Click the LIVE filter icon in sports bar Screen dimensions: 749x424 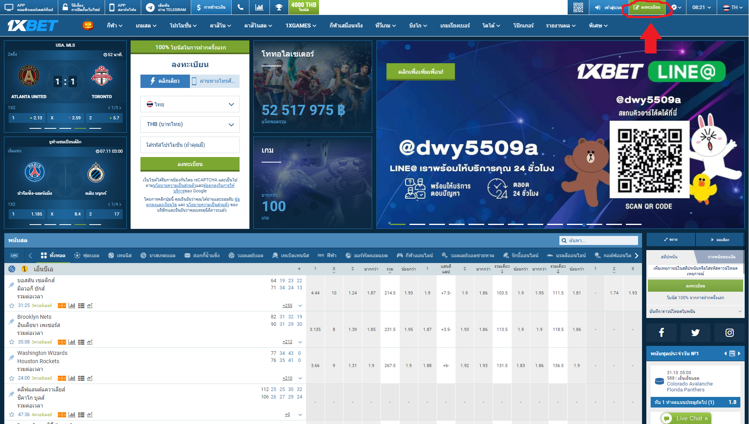pyautogui.click(x=14, y=256)
